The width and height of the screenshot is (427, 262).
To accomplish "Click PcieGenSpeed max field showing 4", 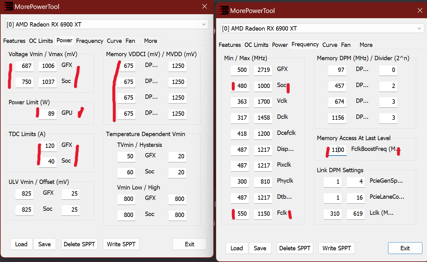I will tap(356, 182).
